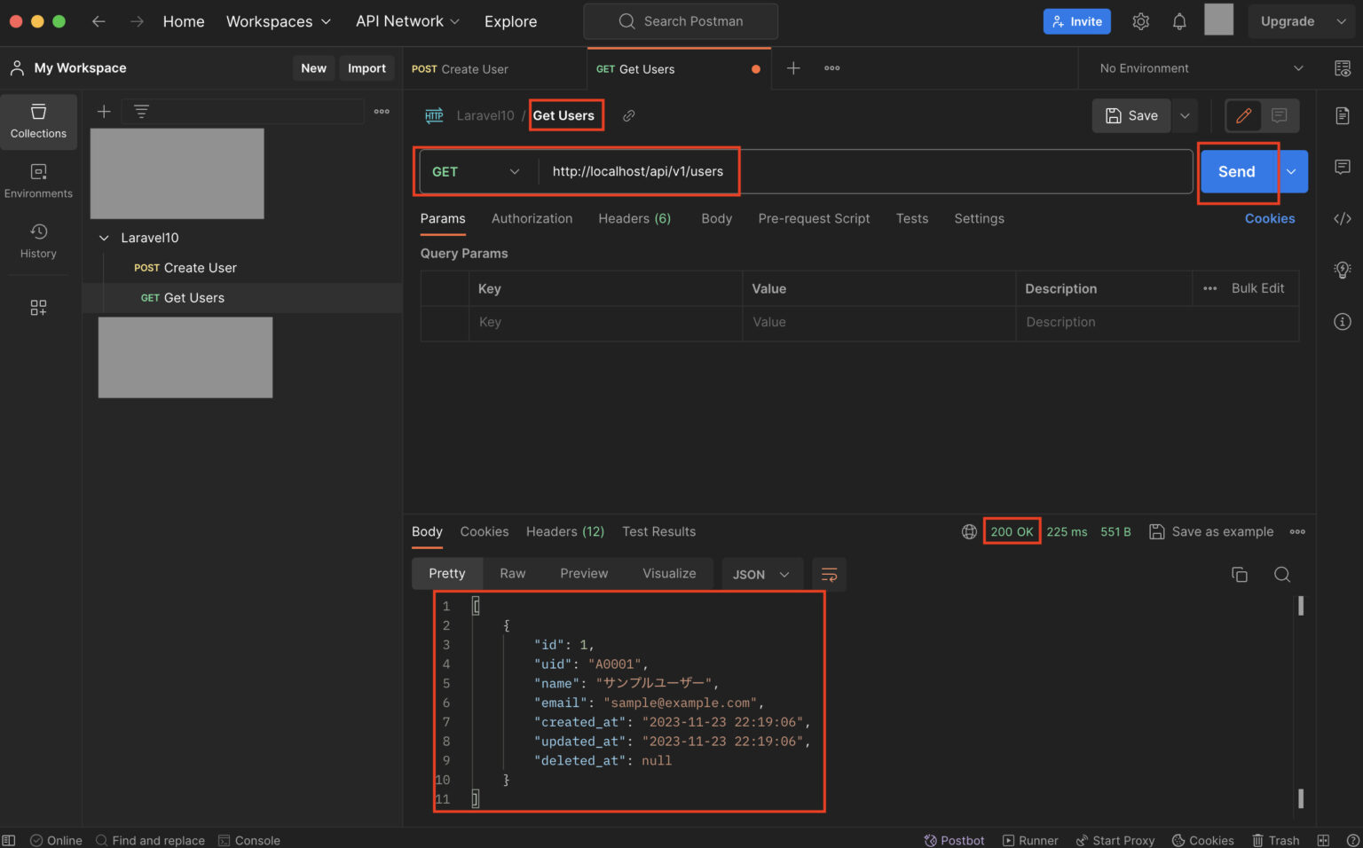Open the JSON response format dropdown
The width and height of the screenshot is (1363, 848).
(761, 574)
